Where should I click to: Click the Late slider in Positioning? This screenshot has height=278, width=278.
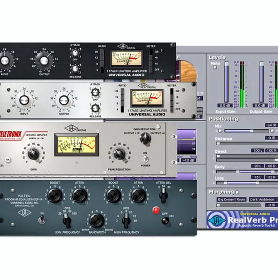(247, 183)
